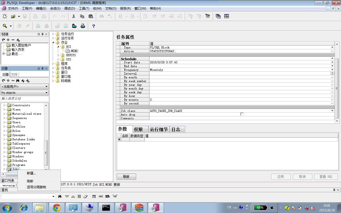Click the window list toolbar icon
This screenshot has height=213, width=341.
(218, 16)
